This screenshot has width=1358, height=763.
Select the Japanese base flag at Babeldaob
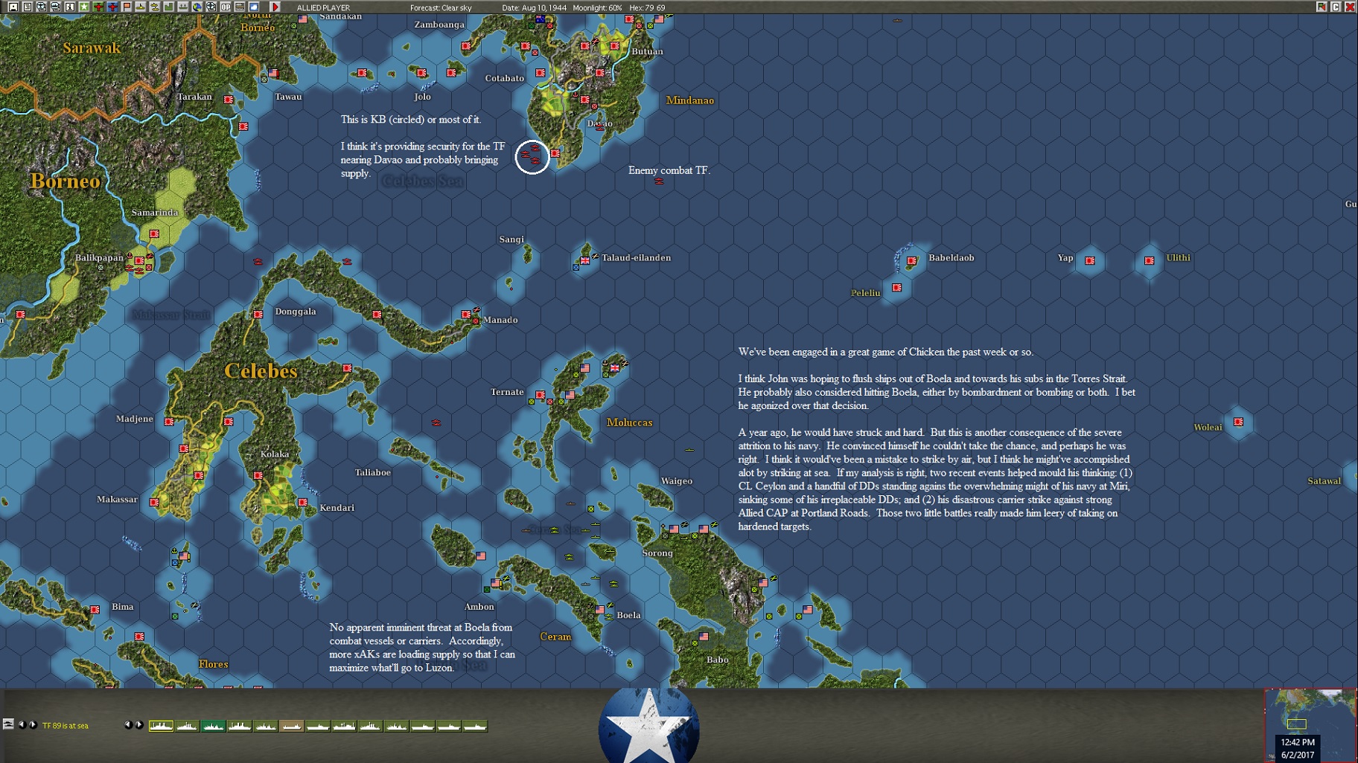(x=912, y=260)
